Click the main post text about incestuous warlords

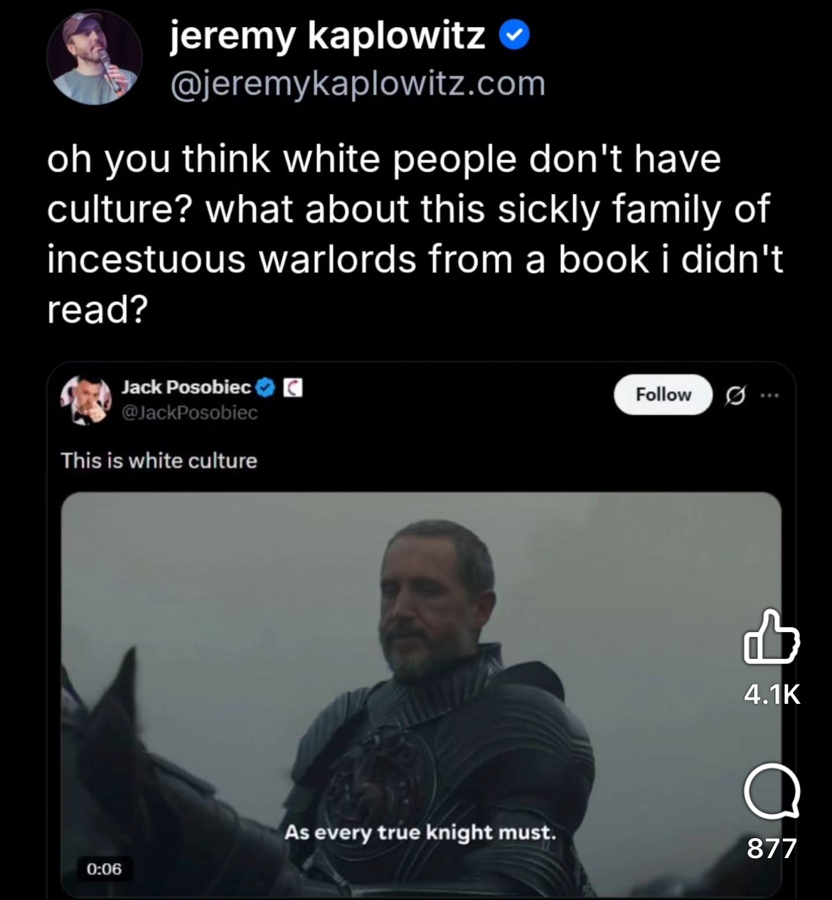tap(415, 234)
